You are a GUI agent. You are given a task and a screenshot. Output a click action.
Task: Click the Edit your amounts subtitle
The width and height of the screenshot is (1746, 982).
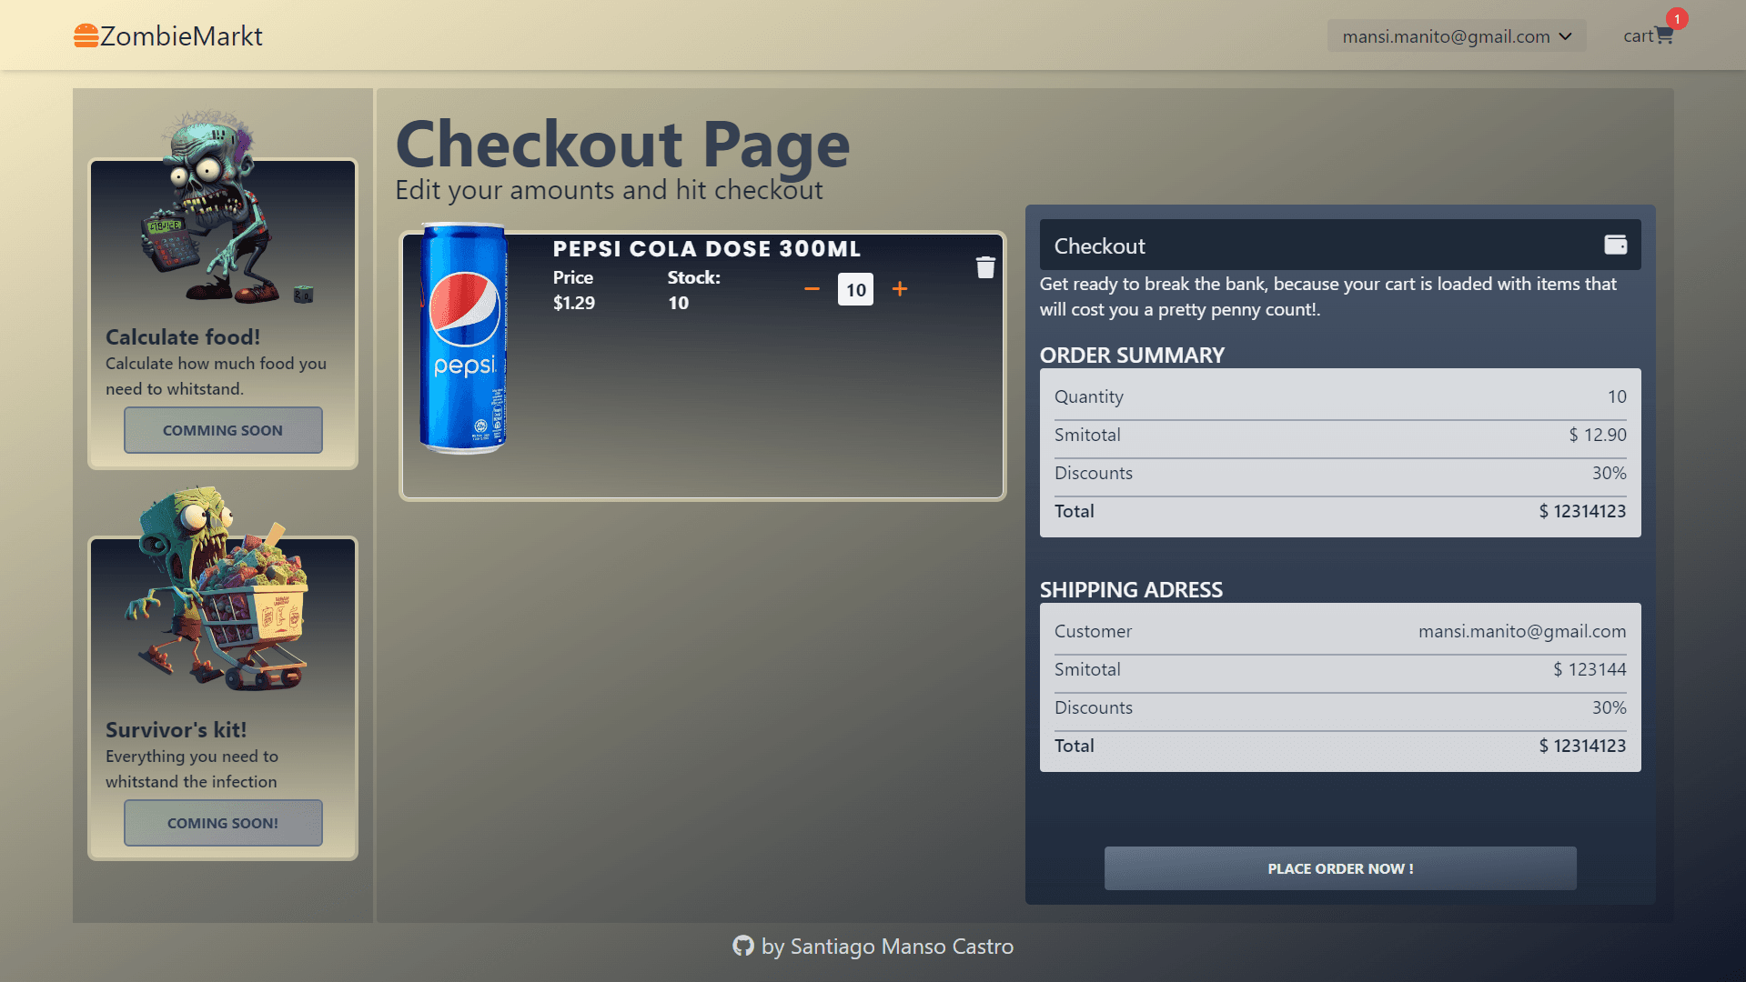pyautogui.click(x=609, y=190)
